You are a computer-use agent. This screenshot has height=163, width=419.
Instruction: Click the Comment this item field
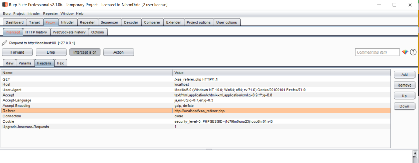click(x=377, y=52)
